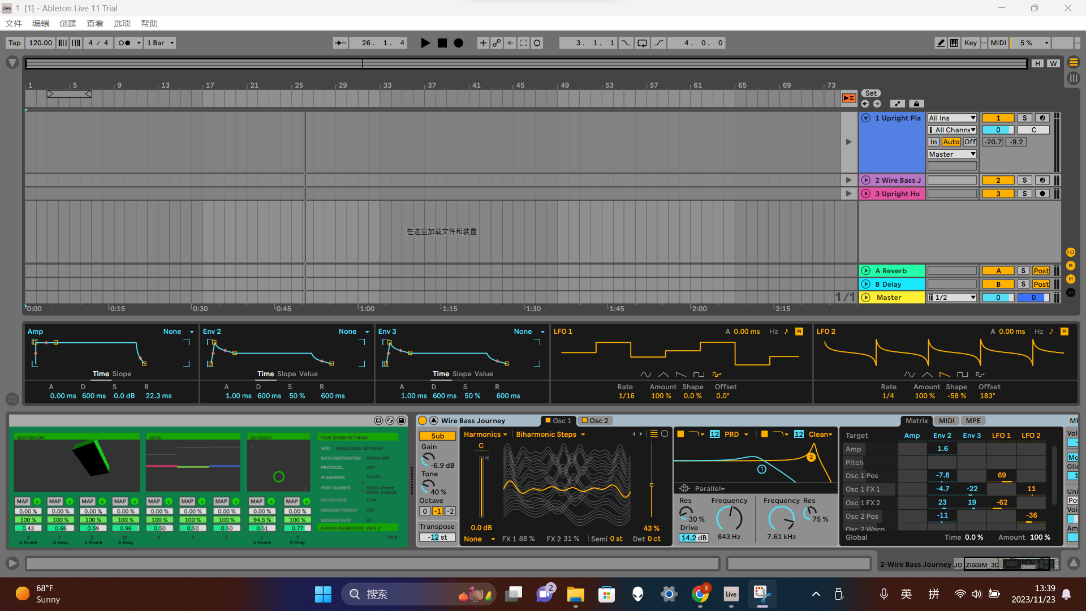The image size is (1086, 611).
Task: Click the arrangement Record button
Action: tap(459, 43)
